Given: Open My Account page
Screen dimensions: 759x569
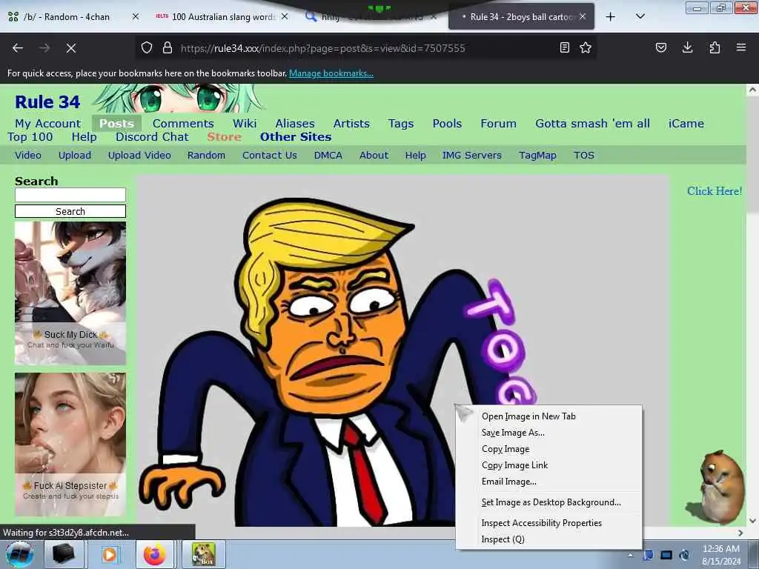Looking at the screenshot, I should [48, 124].
